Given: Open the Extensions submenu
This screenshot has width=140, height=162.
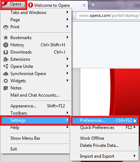Looking at the screenshot, I should [x=36, y=59].
